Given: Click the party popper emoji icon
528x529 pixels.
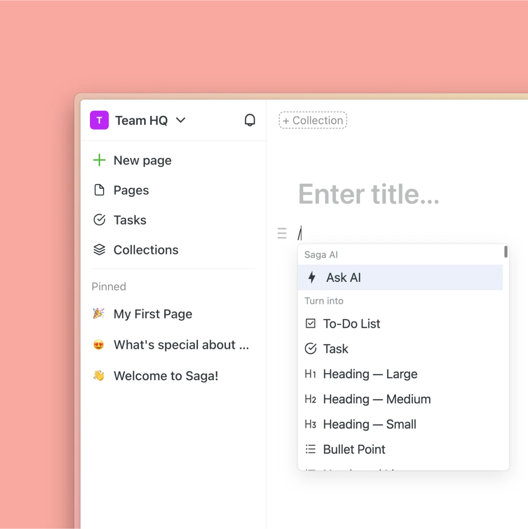Looking at the screenshot, I should pos(98,314).
